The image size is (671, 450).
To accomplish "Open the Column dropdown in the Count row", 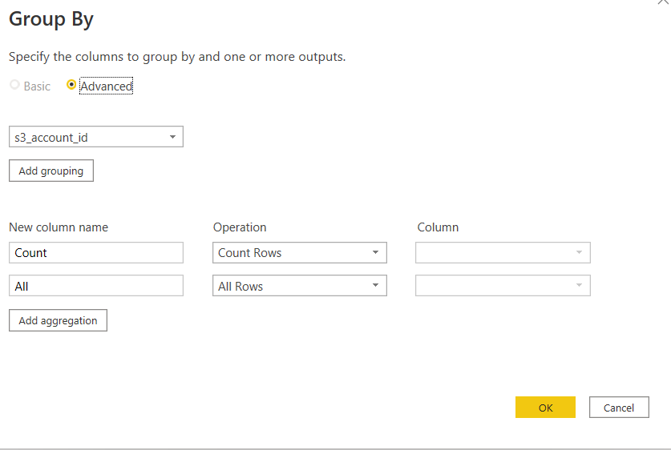I will 503,252.
